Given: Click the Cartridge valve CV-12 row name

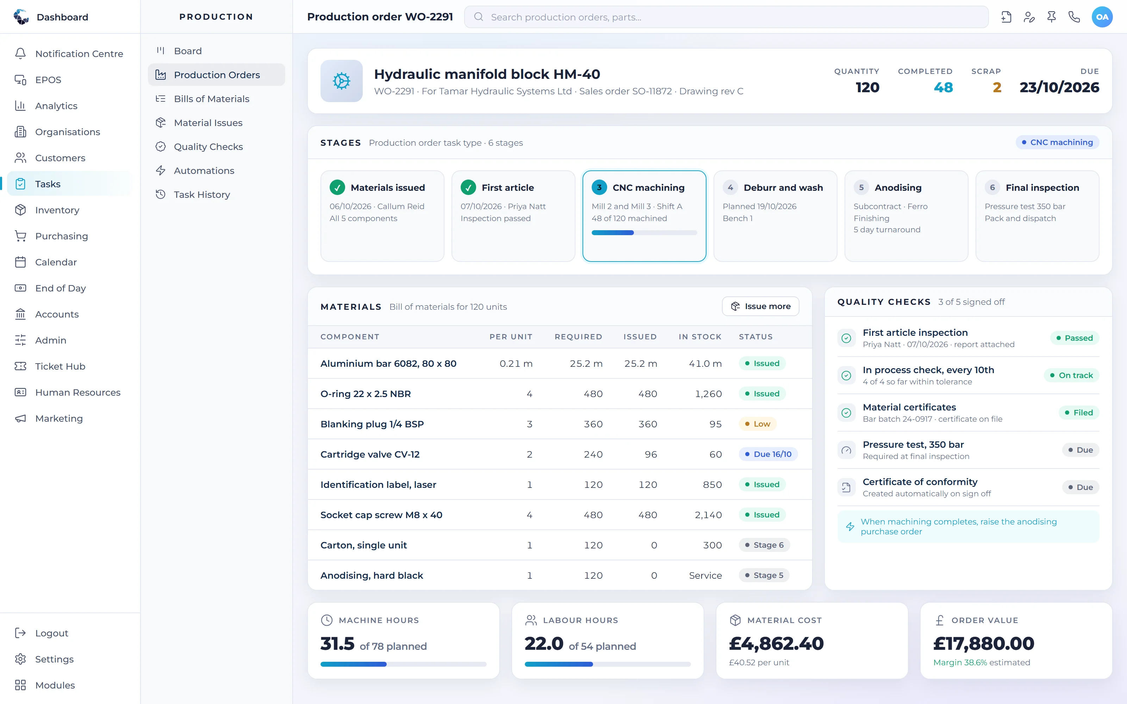Looking at the screenshot, I should click(x=370, y=454).
